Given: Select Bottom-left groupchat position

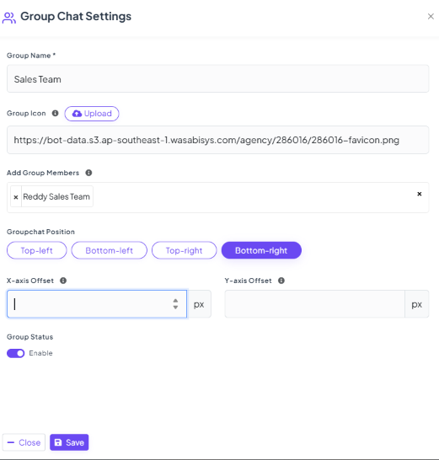Looking at the screenshot, I should [110, 250].
